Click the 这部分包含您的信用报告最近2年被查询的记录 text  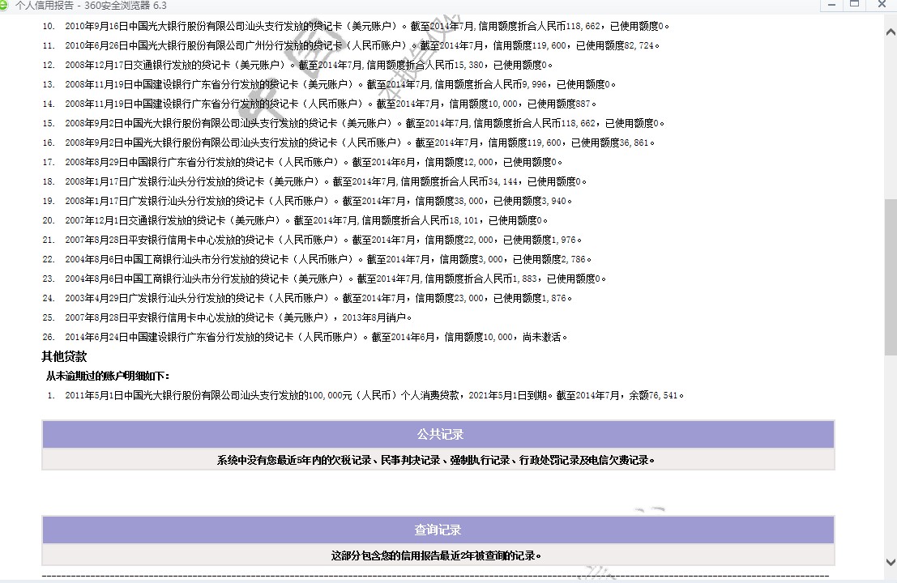point(436,555)
